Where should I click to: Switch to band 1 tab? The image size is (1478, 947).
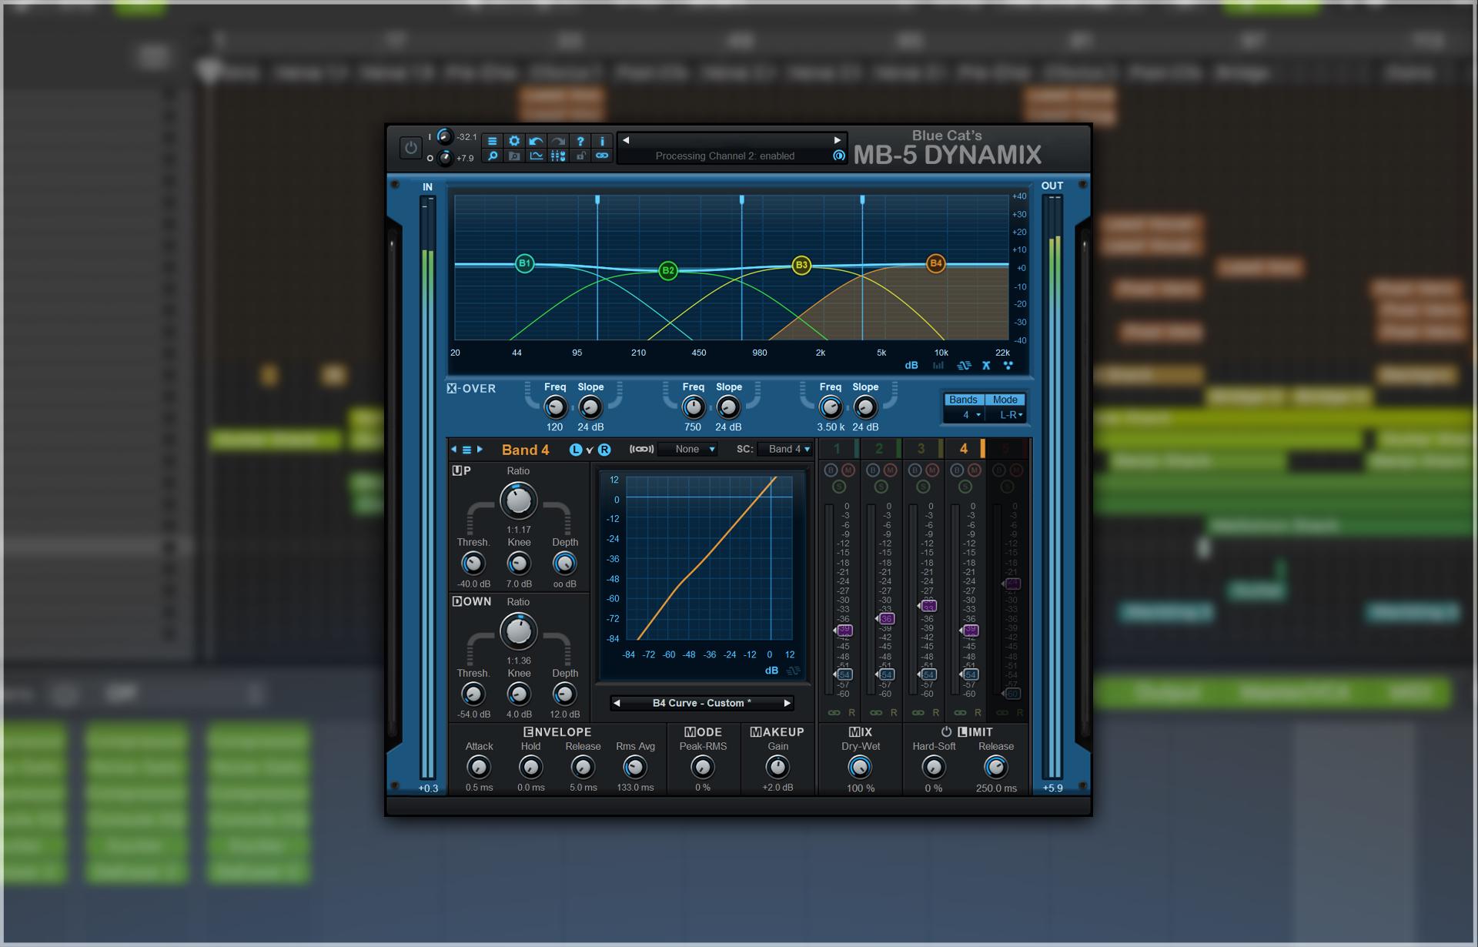point(839,449)
